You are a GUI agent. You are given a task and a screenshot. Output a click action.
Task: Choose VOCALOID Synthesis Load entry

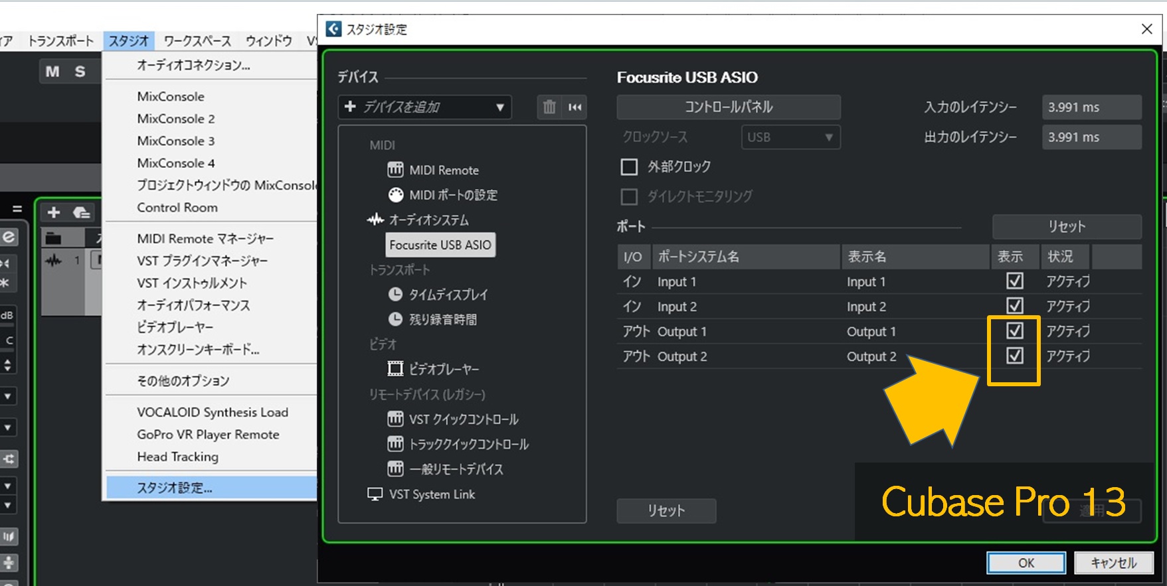[x=211, y=412]
